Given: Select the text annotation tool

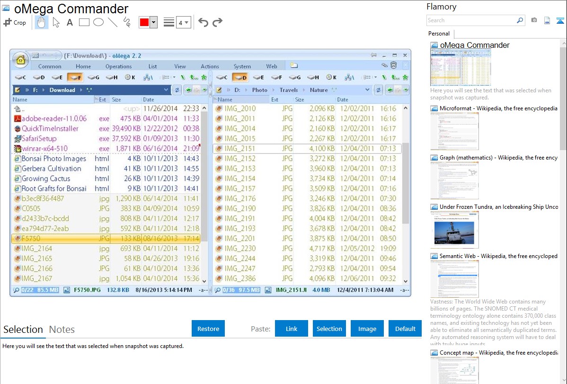Looking at the screenshot, I should tap(70, 22).
